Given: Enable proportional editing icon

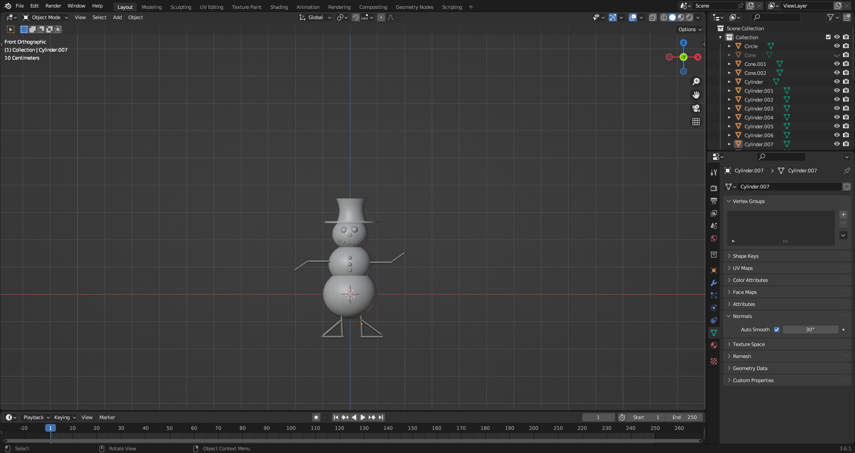Looking at the screenshot, I should [381, 17].
